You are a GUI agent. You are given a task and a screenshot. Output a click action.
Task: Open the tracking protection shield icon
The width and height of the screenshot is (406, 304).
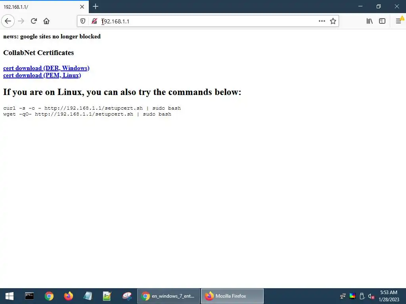(x=83, y=21)
